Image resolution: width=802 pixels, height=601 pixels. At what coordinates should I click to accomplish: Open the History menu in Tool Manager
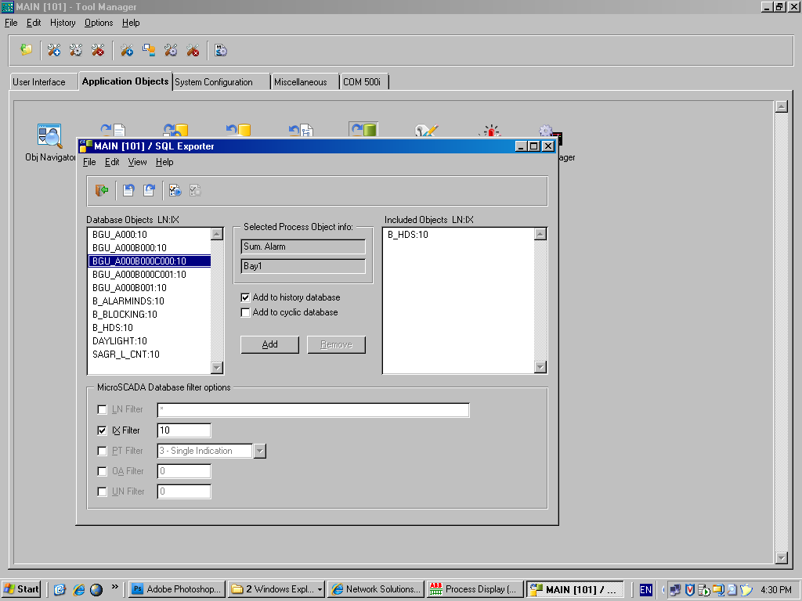62,23
